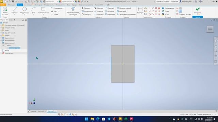Insert ACAD file

[x=166, y=14]
